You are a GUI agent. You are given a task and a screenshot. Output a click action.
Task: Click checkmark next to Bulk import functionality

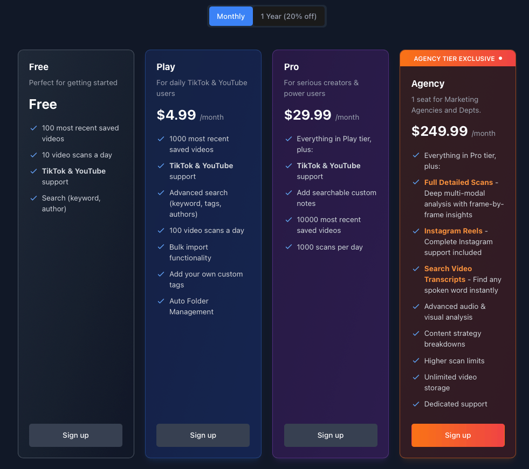tap(161, 247)
